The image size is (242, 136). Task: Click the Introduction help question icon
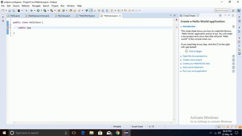(234, 27)
